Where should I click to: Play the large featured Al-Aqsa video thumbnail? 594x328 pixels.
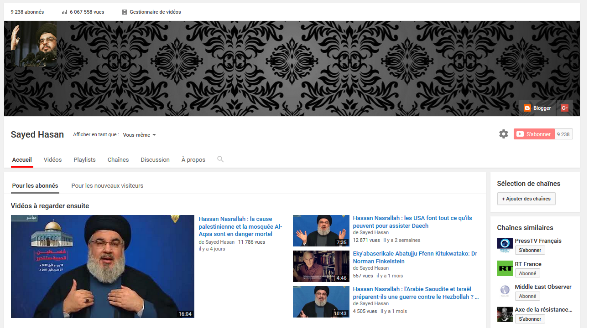click(x=103, y=266)
